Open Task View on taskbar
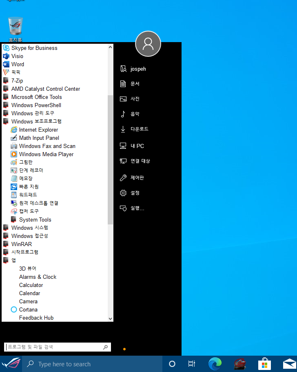 point(192,364)
